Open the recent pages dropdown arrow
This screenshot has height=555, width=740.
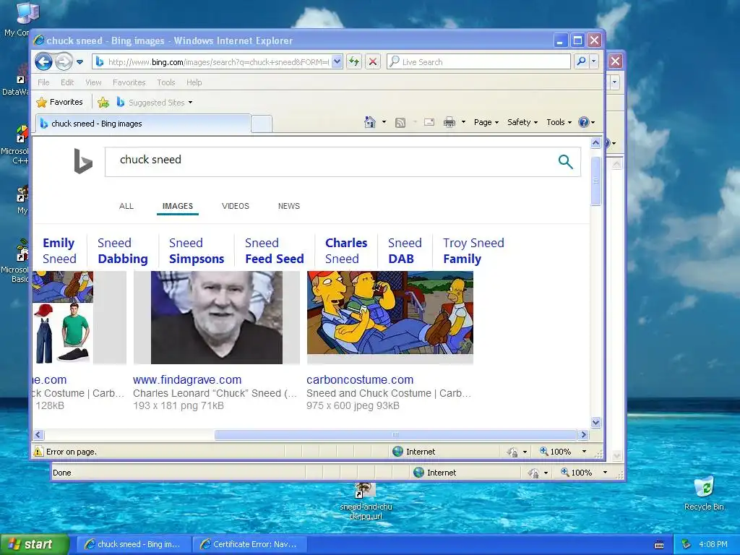pos(79,62)
